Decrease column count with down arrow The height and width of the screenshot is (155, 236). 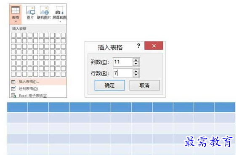136,64
